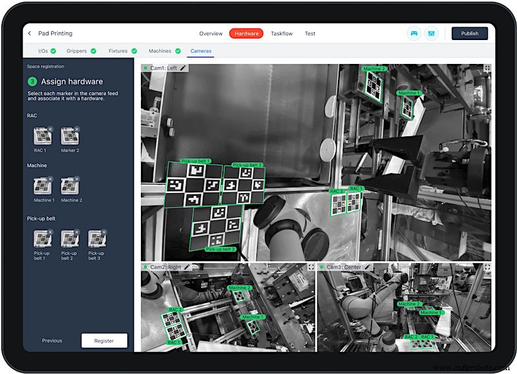Remove the Machine 2 marker assignment
517x374 pixels.
pyautogui.click(x=77, y=180)
